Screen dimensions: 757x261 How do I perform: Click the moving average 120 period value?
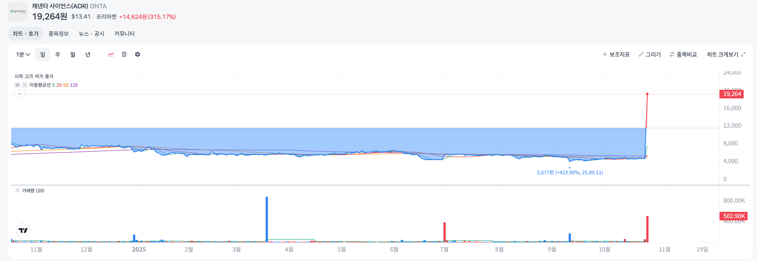coord(74,85)
